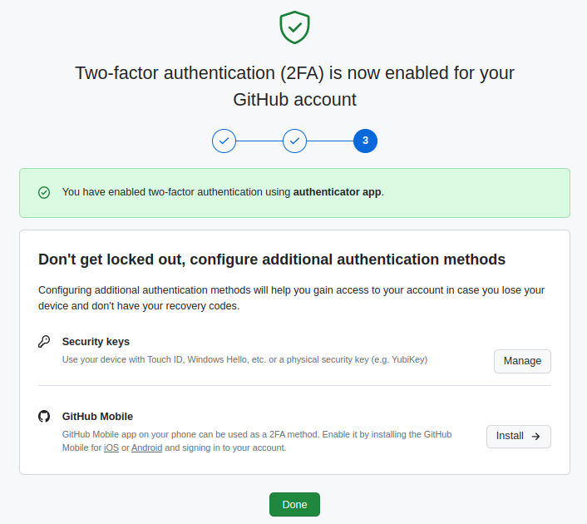Click the Security keys description text

(x=244, y=359)
